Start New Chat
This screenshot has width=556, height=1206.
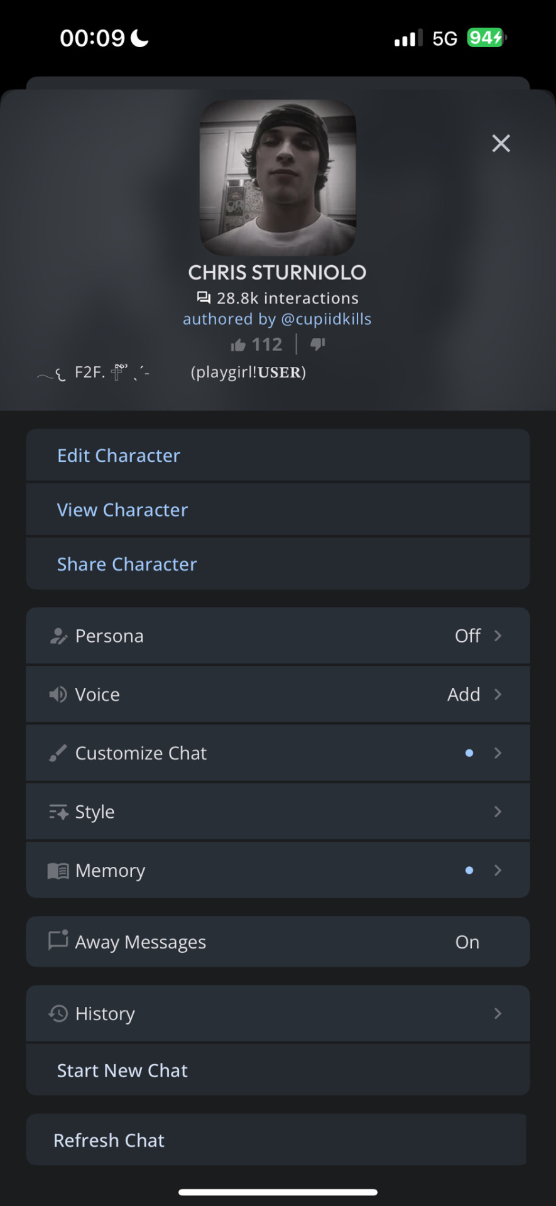278,1070
